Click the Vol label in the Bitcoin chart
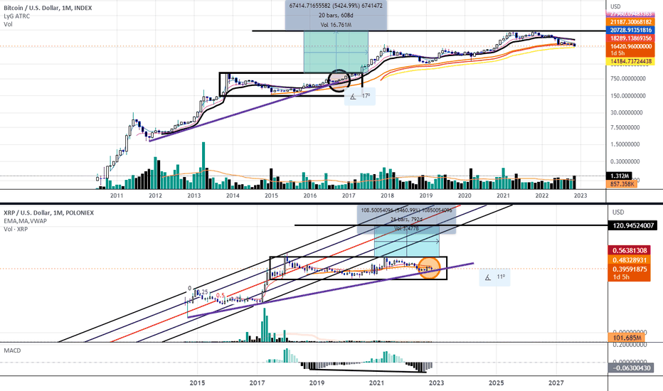Screen dimensions: 663x391 (8, 24)
